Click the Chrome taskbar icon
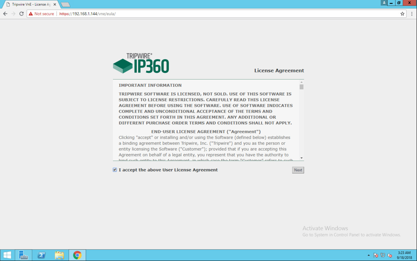Viewport: 417px width, 261px height. [x=77, y=255]
